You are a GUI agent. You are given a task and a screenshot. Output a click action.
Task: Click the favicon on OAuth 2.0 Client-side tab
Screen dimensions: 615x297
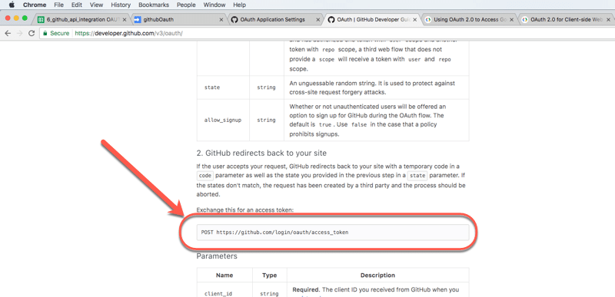tap(525, 19)
